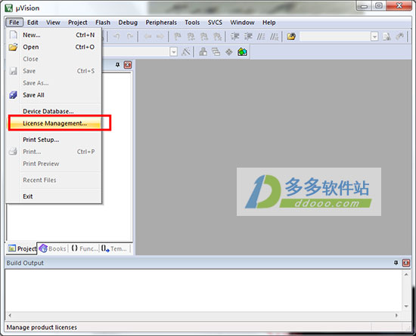Click the indent selected text icon

pyautogui.click(x=234, y=36)
